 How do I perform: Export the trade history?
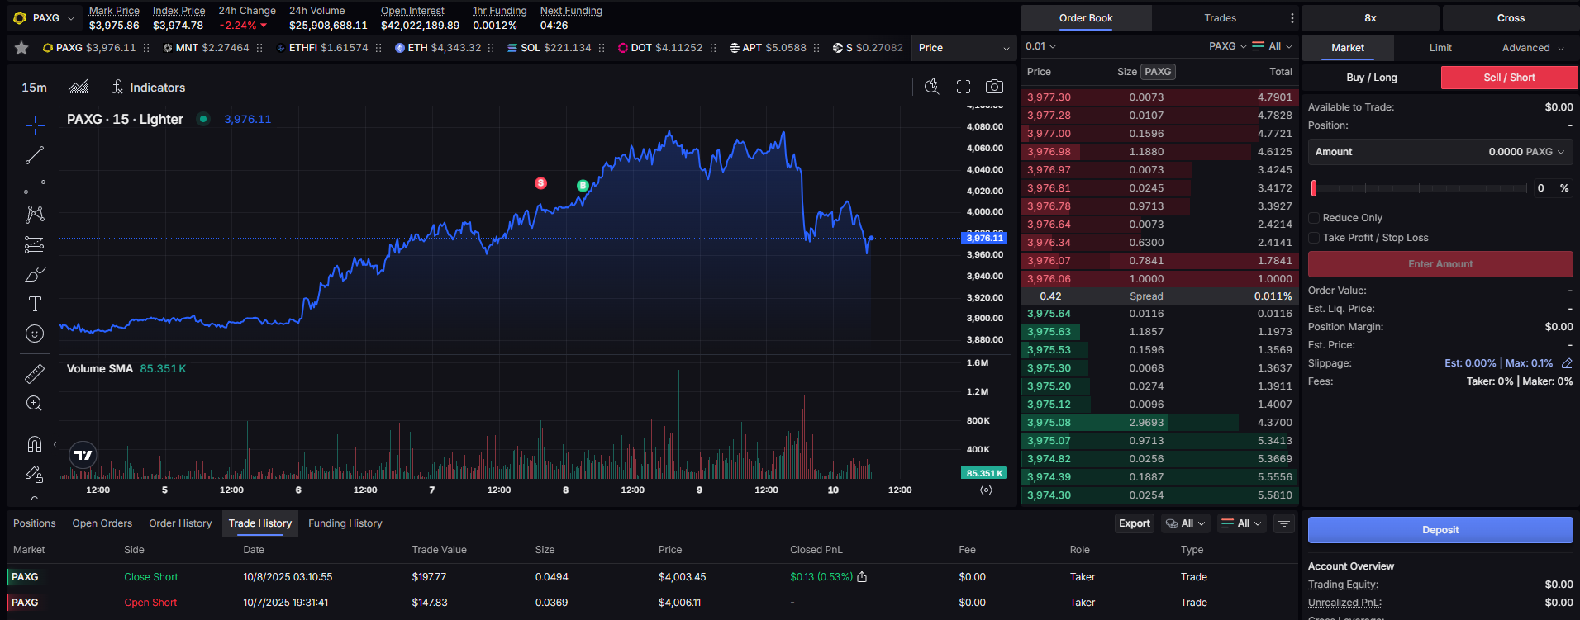click(x=1135, y=523)
